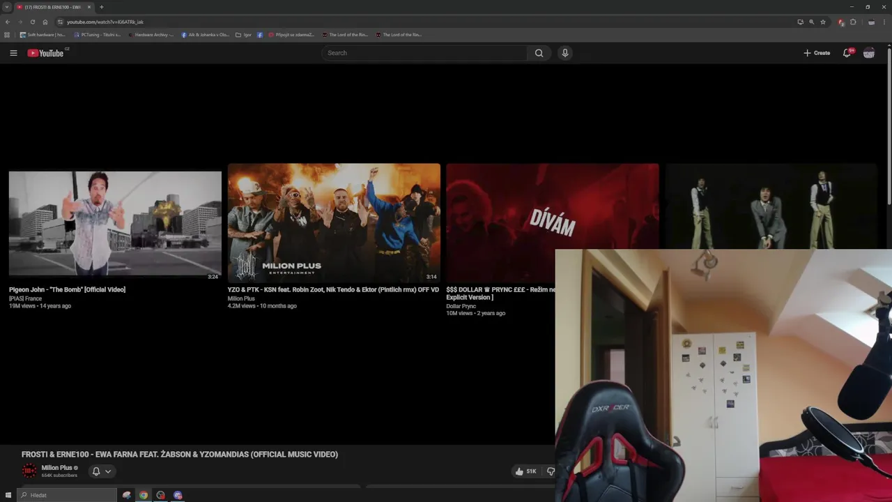The height and width of the screenshot is (502, 892).
Task: Click Windows Hledat search box
Action: [x=67, y=495]
